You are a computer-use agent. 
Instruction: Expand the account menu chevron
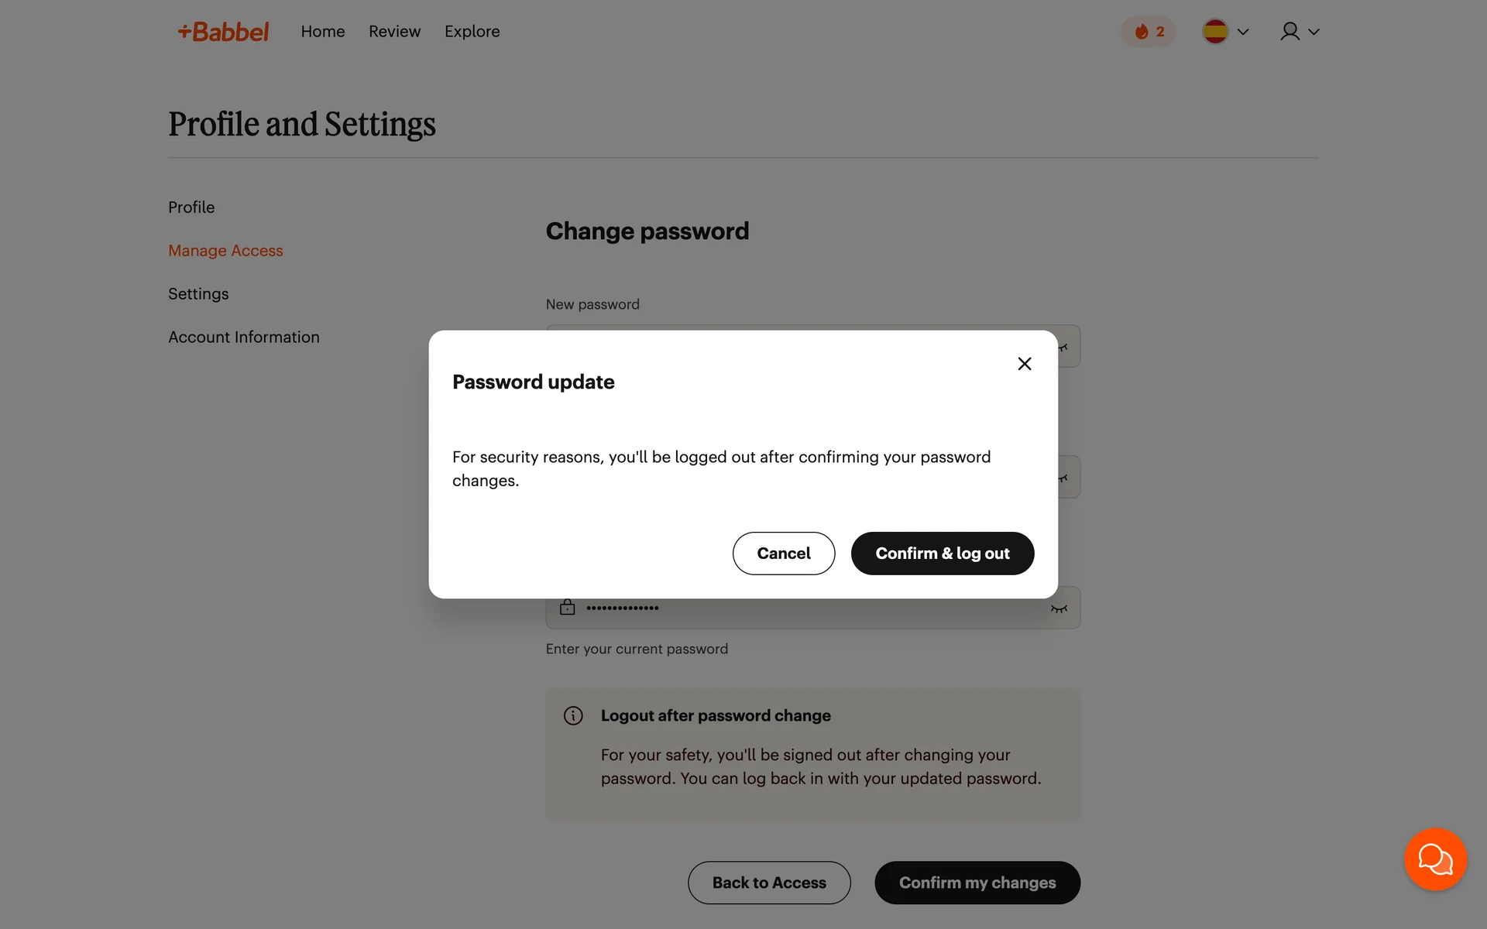coord(1314,32)
